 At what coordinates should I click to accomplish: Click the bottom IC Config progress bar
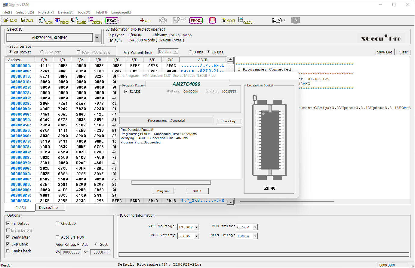264,254
